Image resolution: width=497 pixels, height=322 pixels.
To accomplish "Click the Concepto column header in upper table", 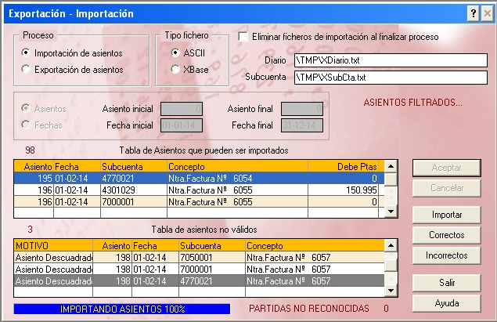I will coord(237,167).
